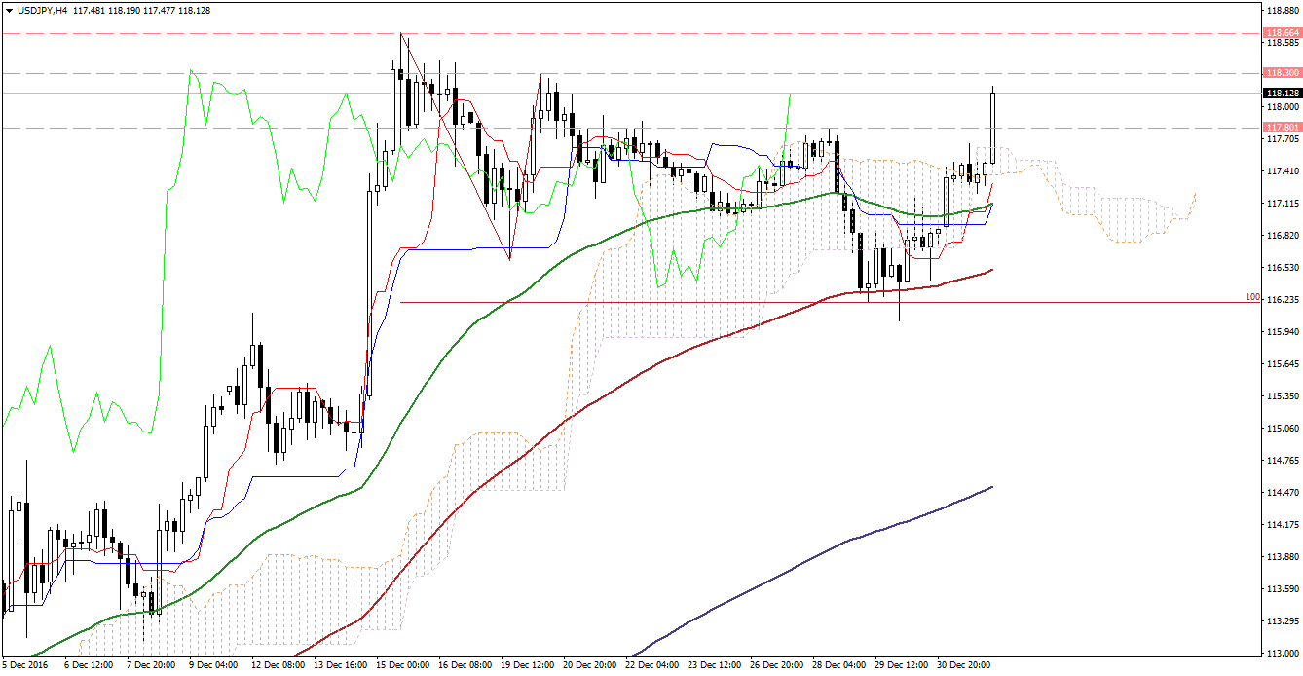Viewport: 1303px width, 676px height.
Task: Click the 30 Dec 20:00 time label
Action: 964,666
